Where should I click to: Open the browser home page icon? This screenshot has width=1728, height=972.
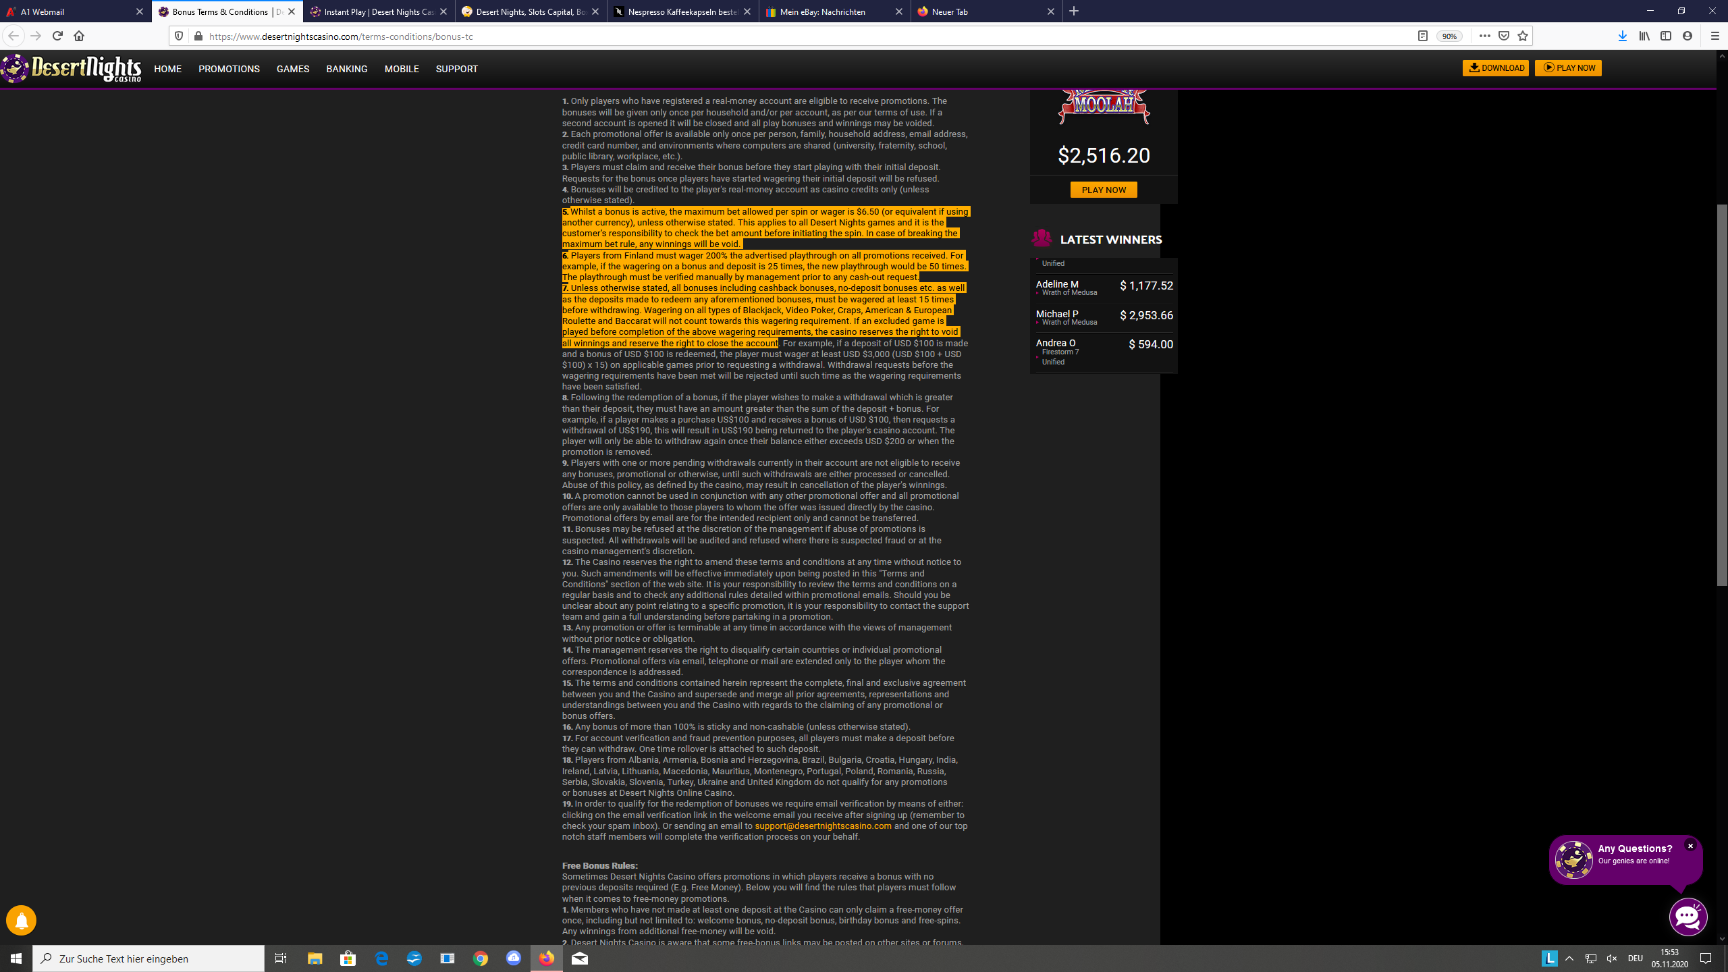point(79,36)
